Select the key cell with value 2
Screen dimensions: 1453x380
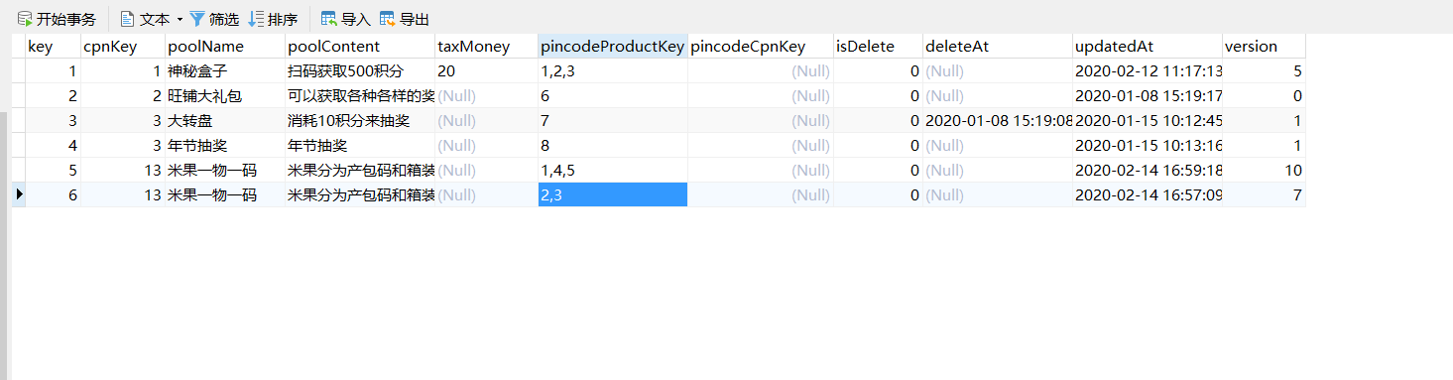(x=53, y=96)
